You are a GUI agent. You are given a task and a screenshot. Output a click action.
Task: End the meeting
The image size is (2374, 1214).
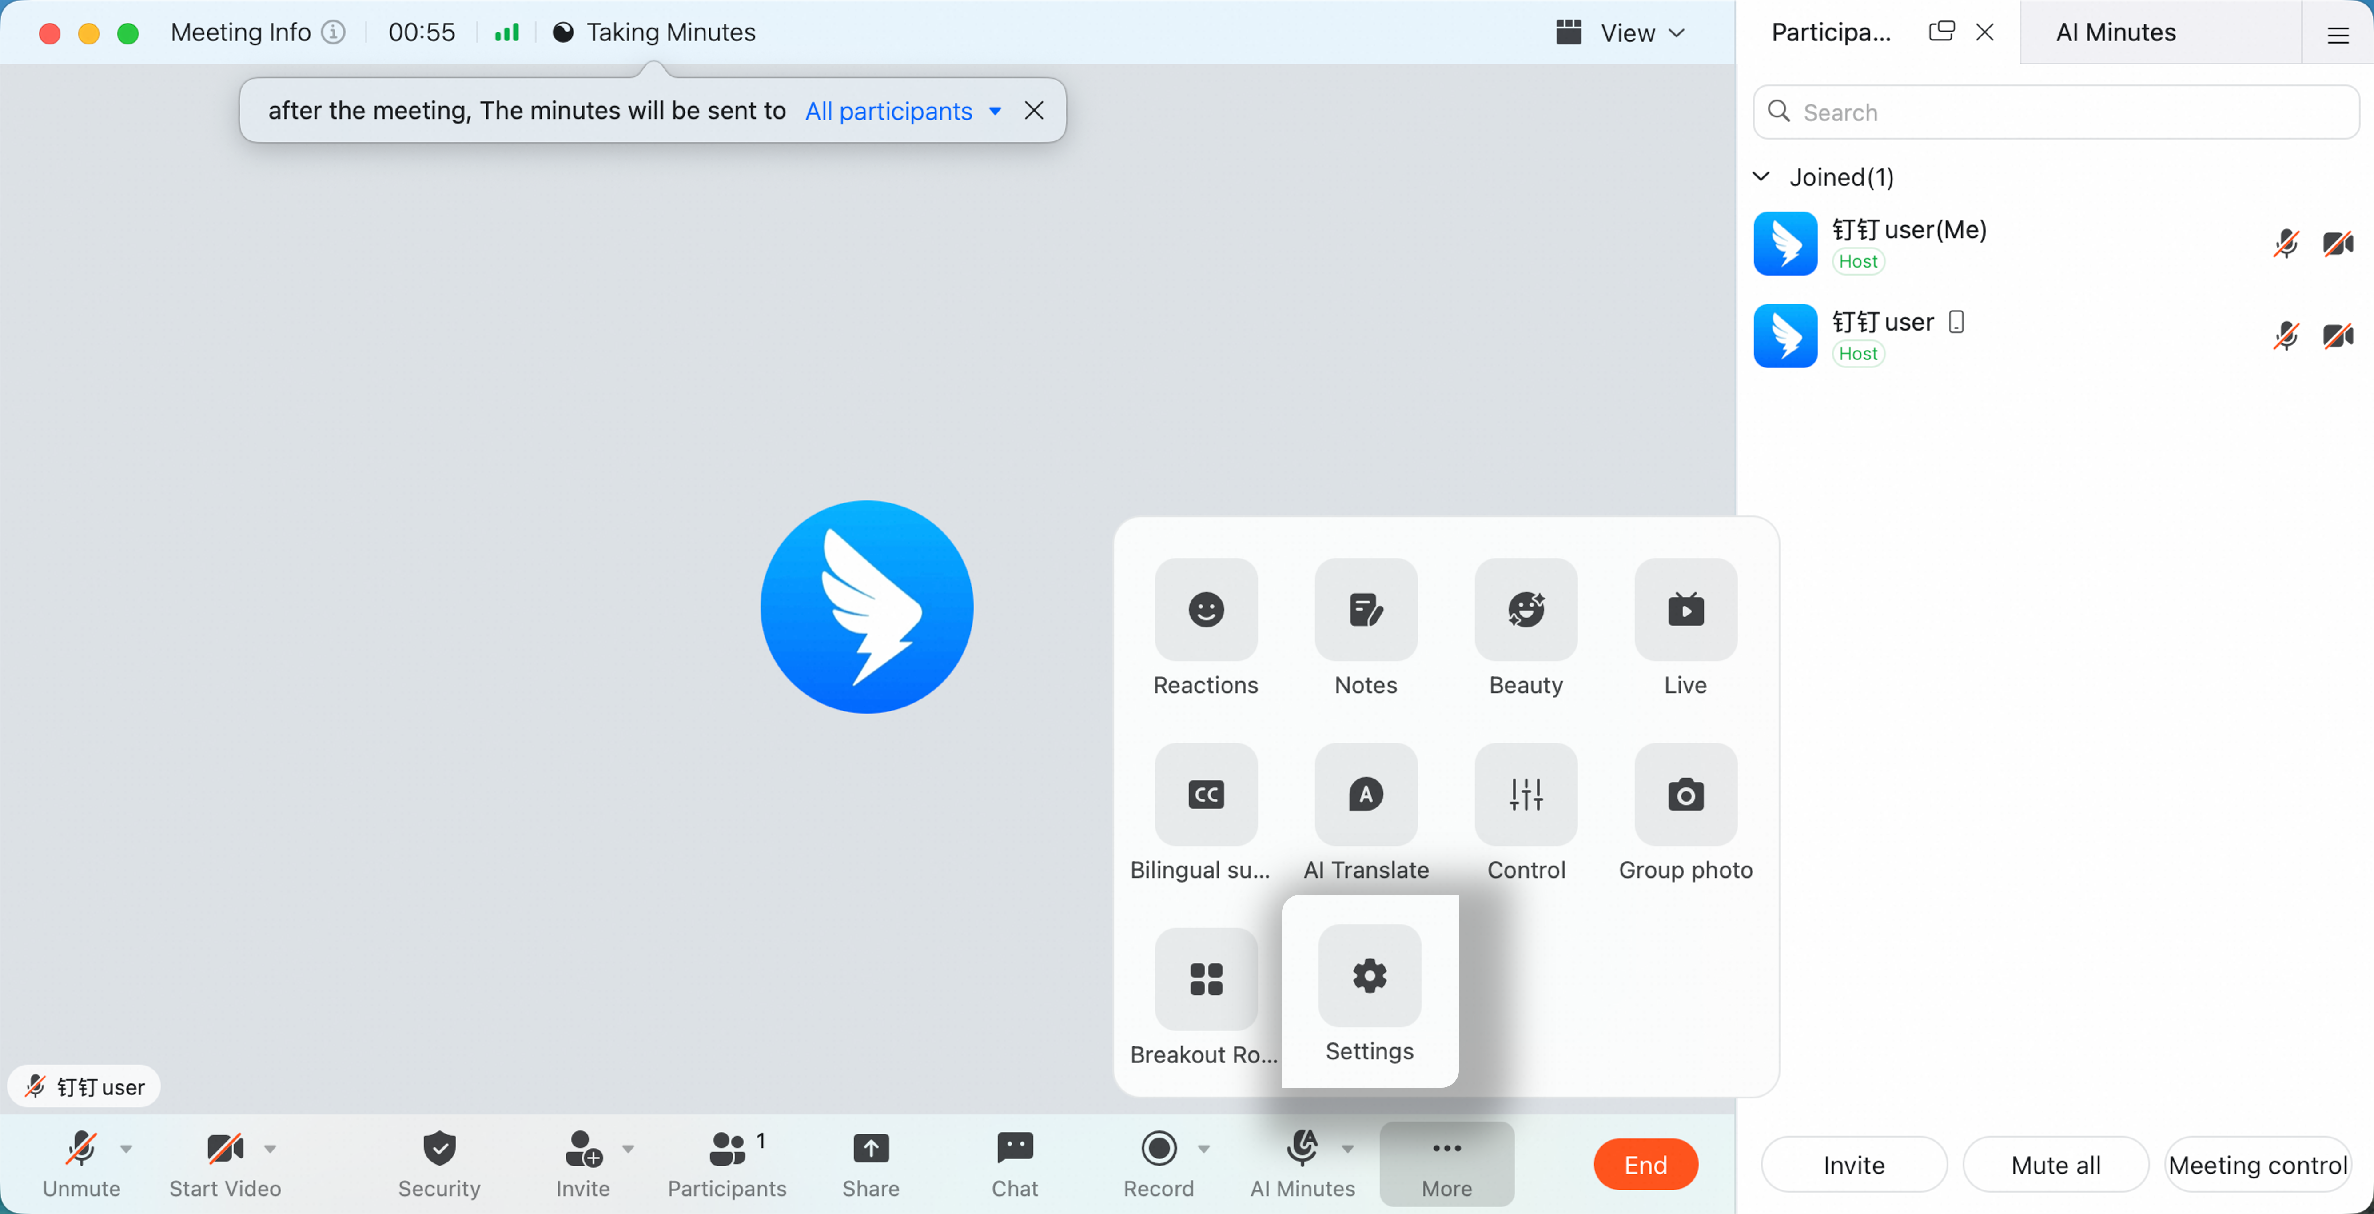[1646, 1165]
